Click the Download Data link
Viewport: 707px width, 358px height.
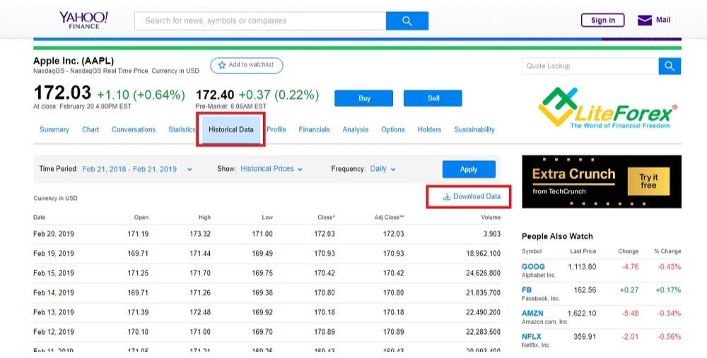[x=472, y=196]
